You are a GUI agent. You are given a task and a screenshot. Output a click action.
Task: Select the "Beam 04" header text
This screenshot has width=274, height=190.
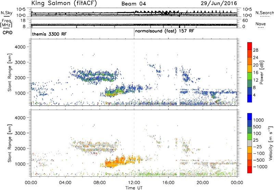[x=134, y=4]
